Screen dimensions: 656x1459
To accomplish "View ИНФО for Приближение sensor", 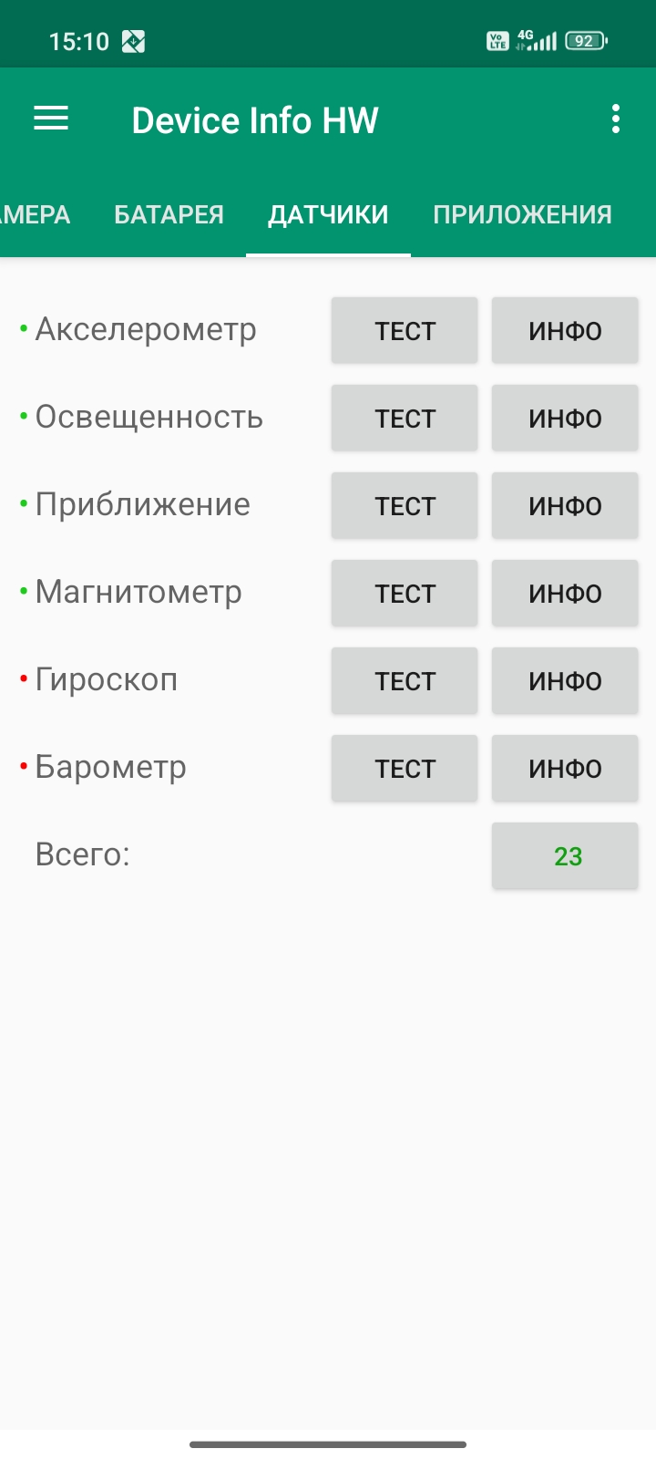I will click(565, 506).
